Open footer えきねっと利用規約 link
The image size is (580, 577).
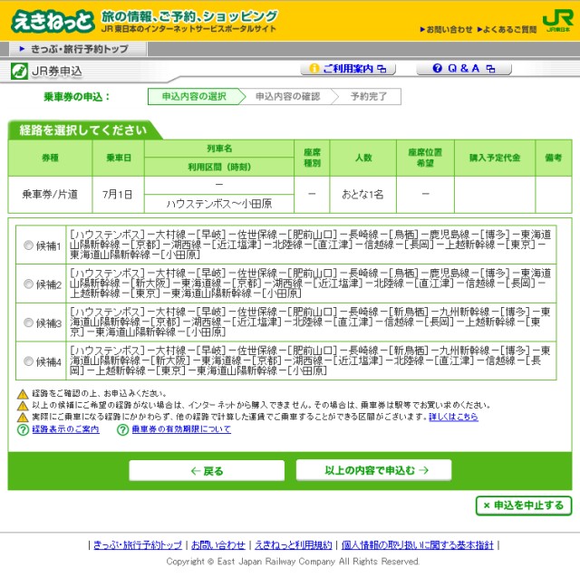[x=294, y=544]
